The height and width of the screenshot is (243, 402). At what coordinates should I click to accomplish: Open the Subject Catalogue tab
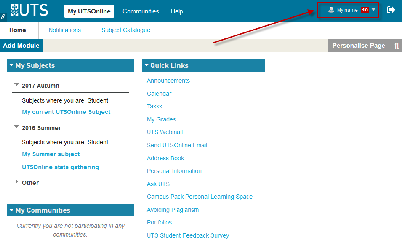point(126,30)
